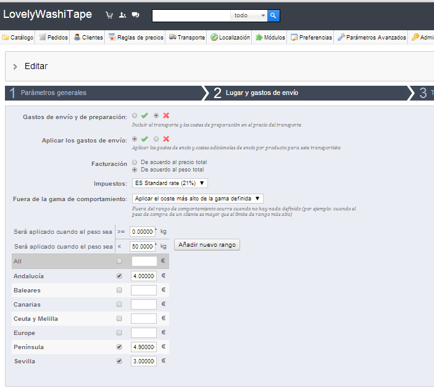
Task: Open the messages speech bubble icon
Action: tap(135, 15)
